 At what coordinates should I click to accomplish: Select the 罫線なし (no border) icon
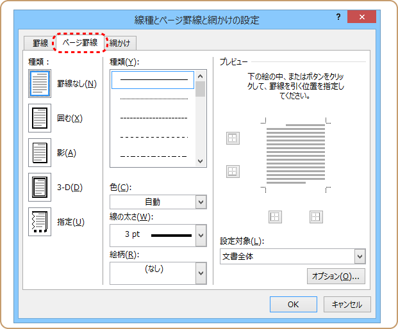tap(40, 84)
